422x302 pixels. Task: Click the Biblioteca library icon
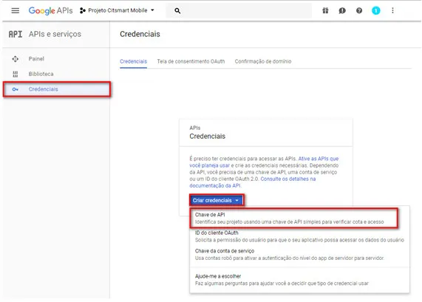coord(16,74)
